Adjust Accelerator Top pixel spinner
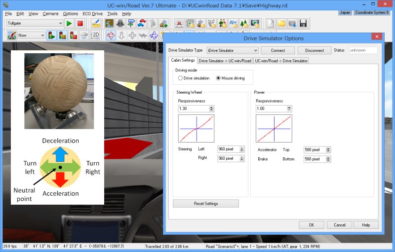Screen dimensions: 395x252 (328, 150)
